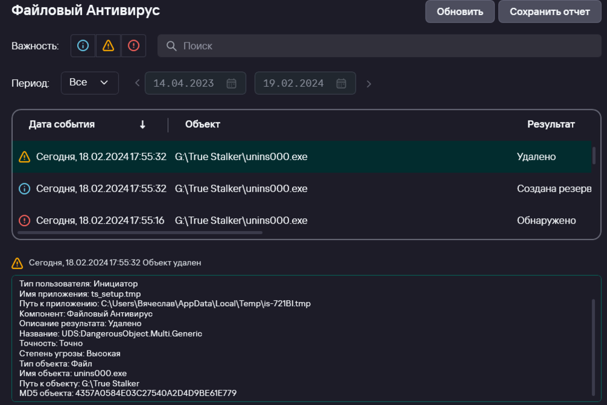Go to next period arrow
607x405 pixels.
[x=368, y=84]
